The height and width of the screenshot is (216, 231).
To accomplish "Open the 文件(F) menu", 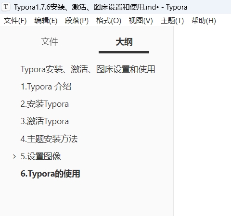I will click(x=15, y=21).
